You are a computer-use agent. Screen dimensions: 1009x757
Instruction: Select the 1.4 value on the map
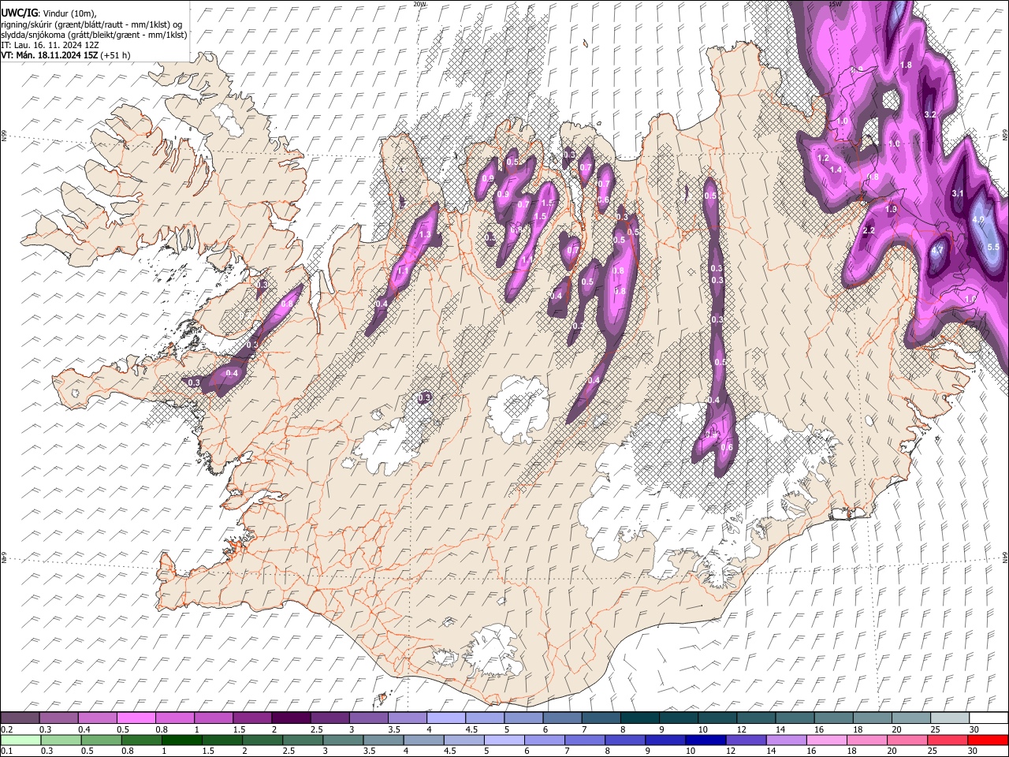(836, 170)
